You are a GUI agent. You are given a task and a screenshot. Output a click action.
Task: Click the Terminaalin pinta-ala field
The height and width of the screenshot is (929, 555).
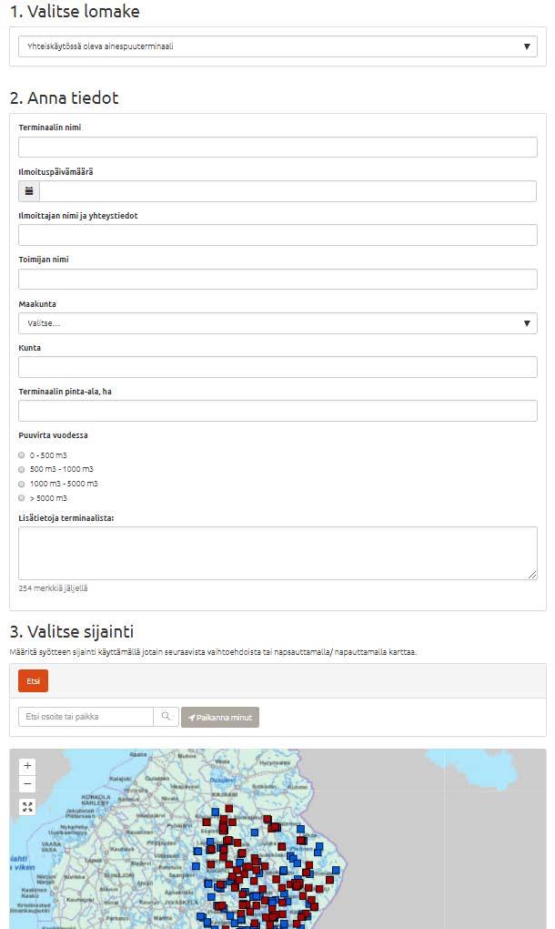point(277,411)
